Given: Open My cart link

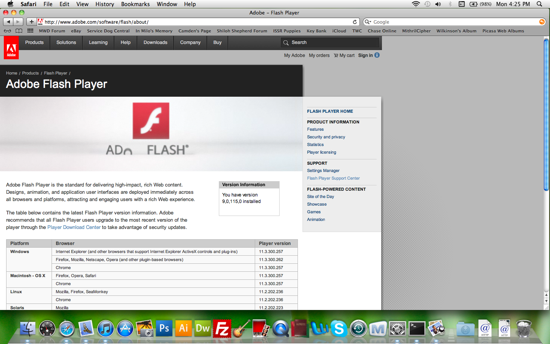Looking at the screenshot, I should coord(344,55).
